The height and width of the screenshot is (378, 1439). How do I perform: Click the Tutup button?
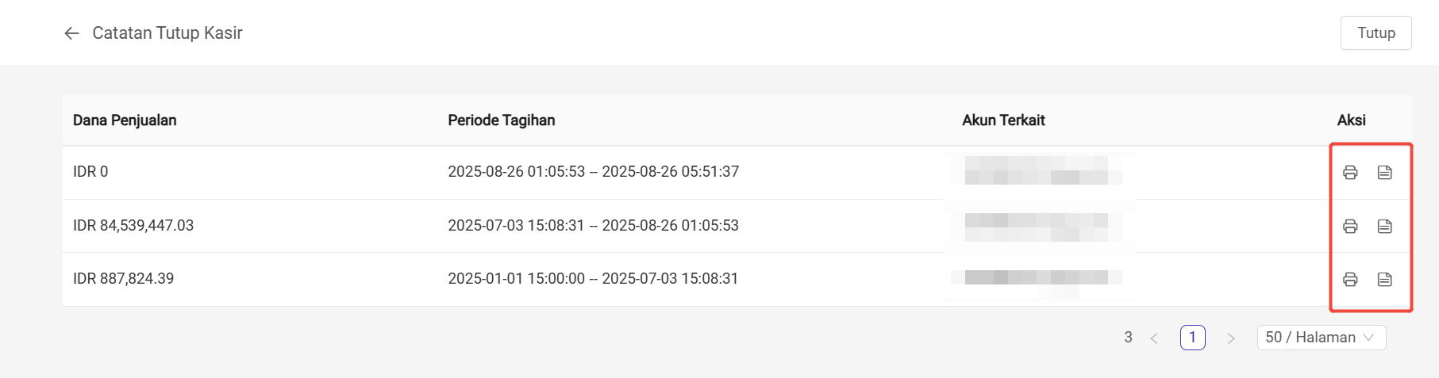coord(1376,33)
